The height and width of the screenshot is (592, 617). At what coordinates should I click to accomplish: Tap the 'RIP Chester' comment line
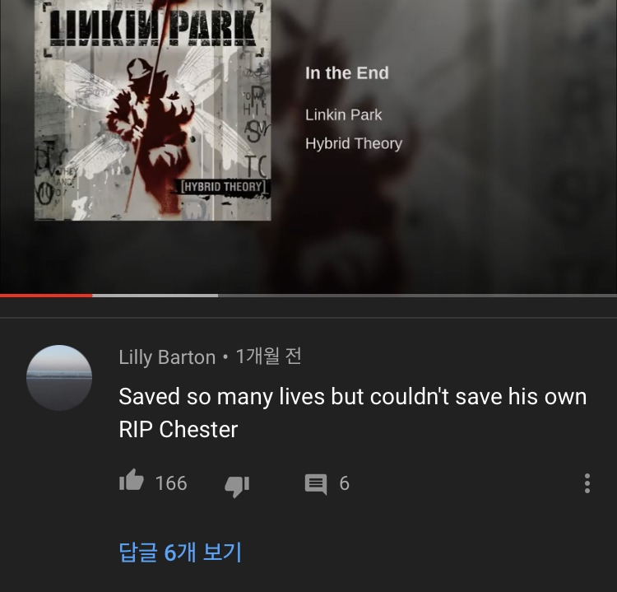point(179,429)
